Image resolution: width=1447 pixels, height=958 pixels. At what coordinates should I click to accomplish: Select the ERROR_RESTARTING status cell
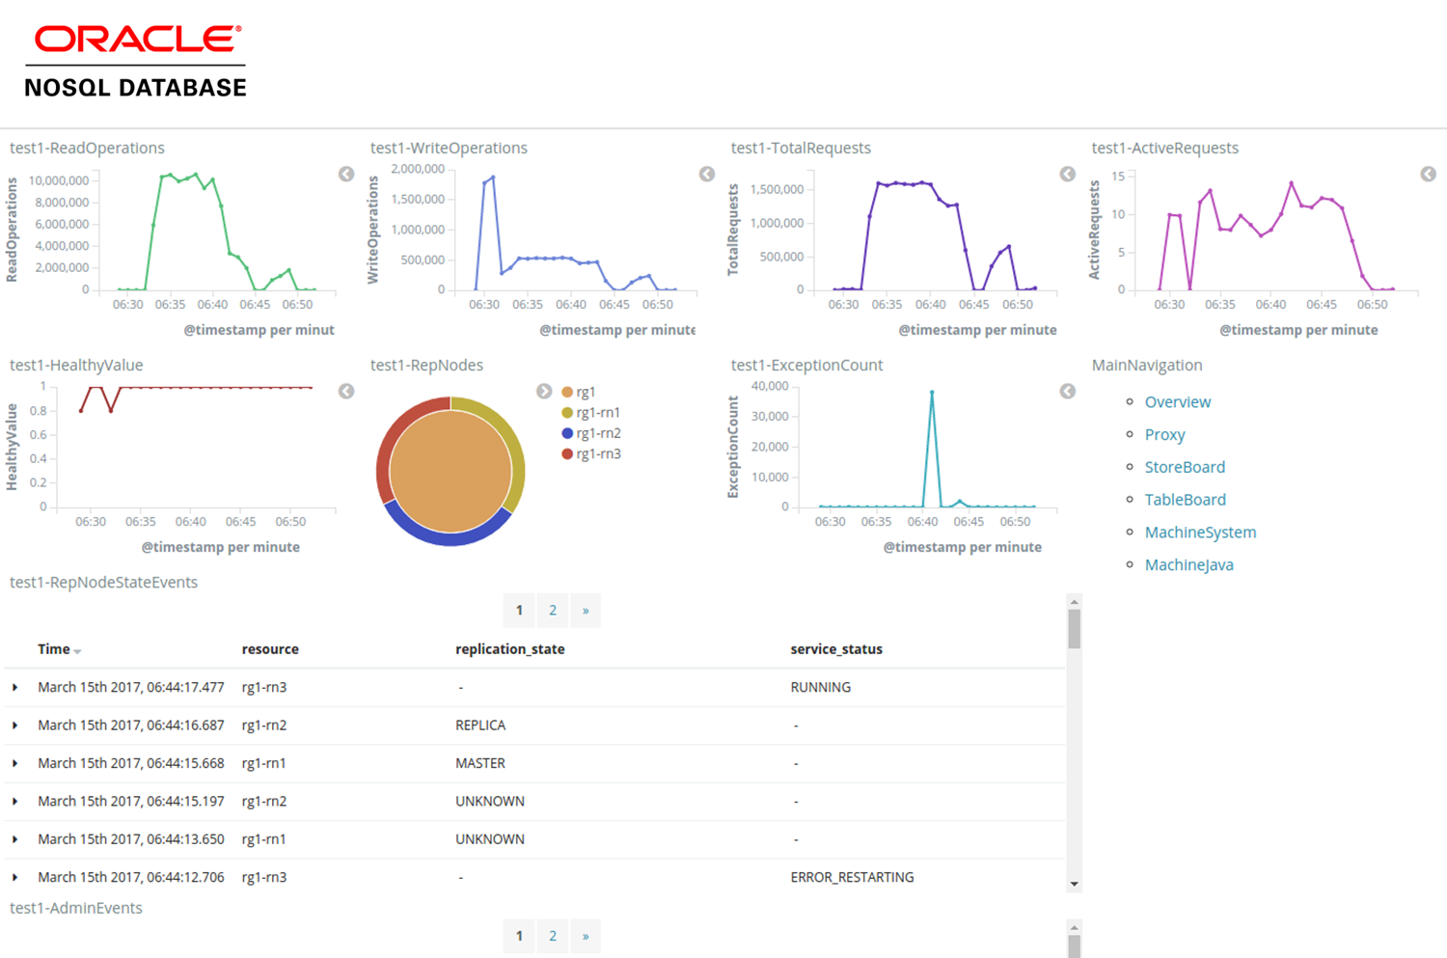tap(853, 877)
